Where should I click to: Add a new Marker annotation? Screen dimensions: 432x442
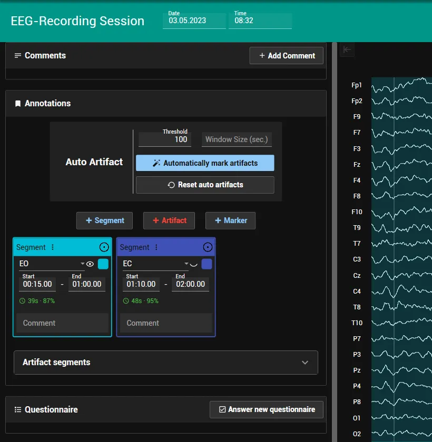[231, 220]
